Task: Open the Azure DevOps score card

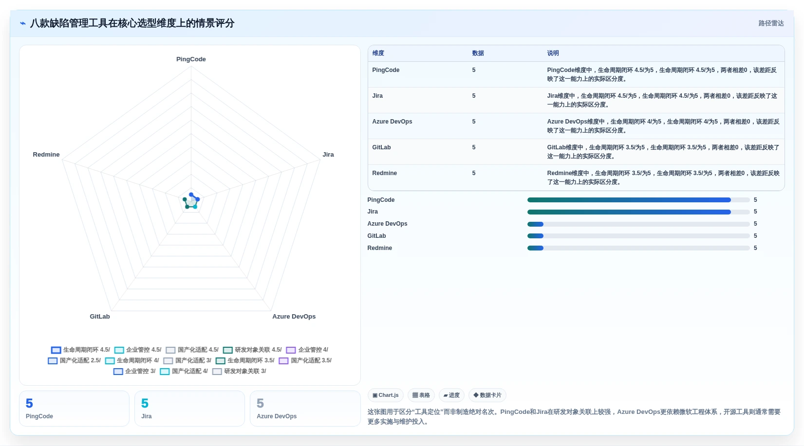Action: [305, 409]
